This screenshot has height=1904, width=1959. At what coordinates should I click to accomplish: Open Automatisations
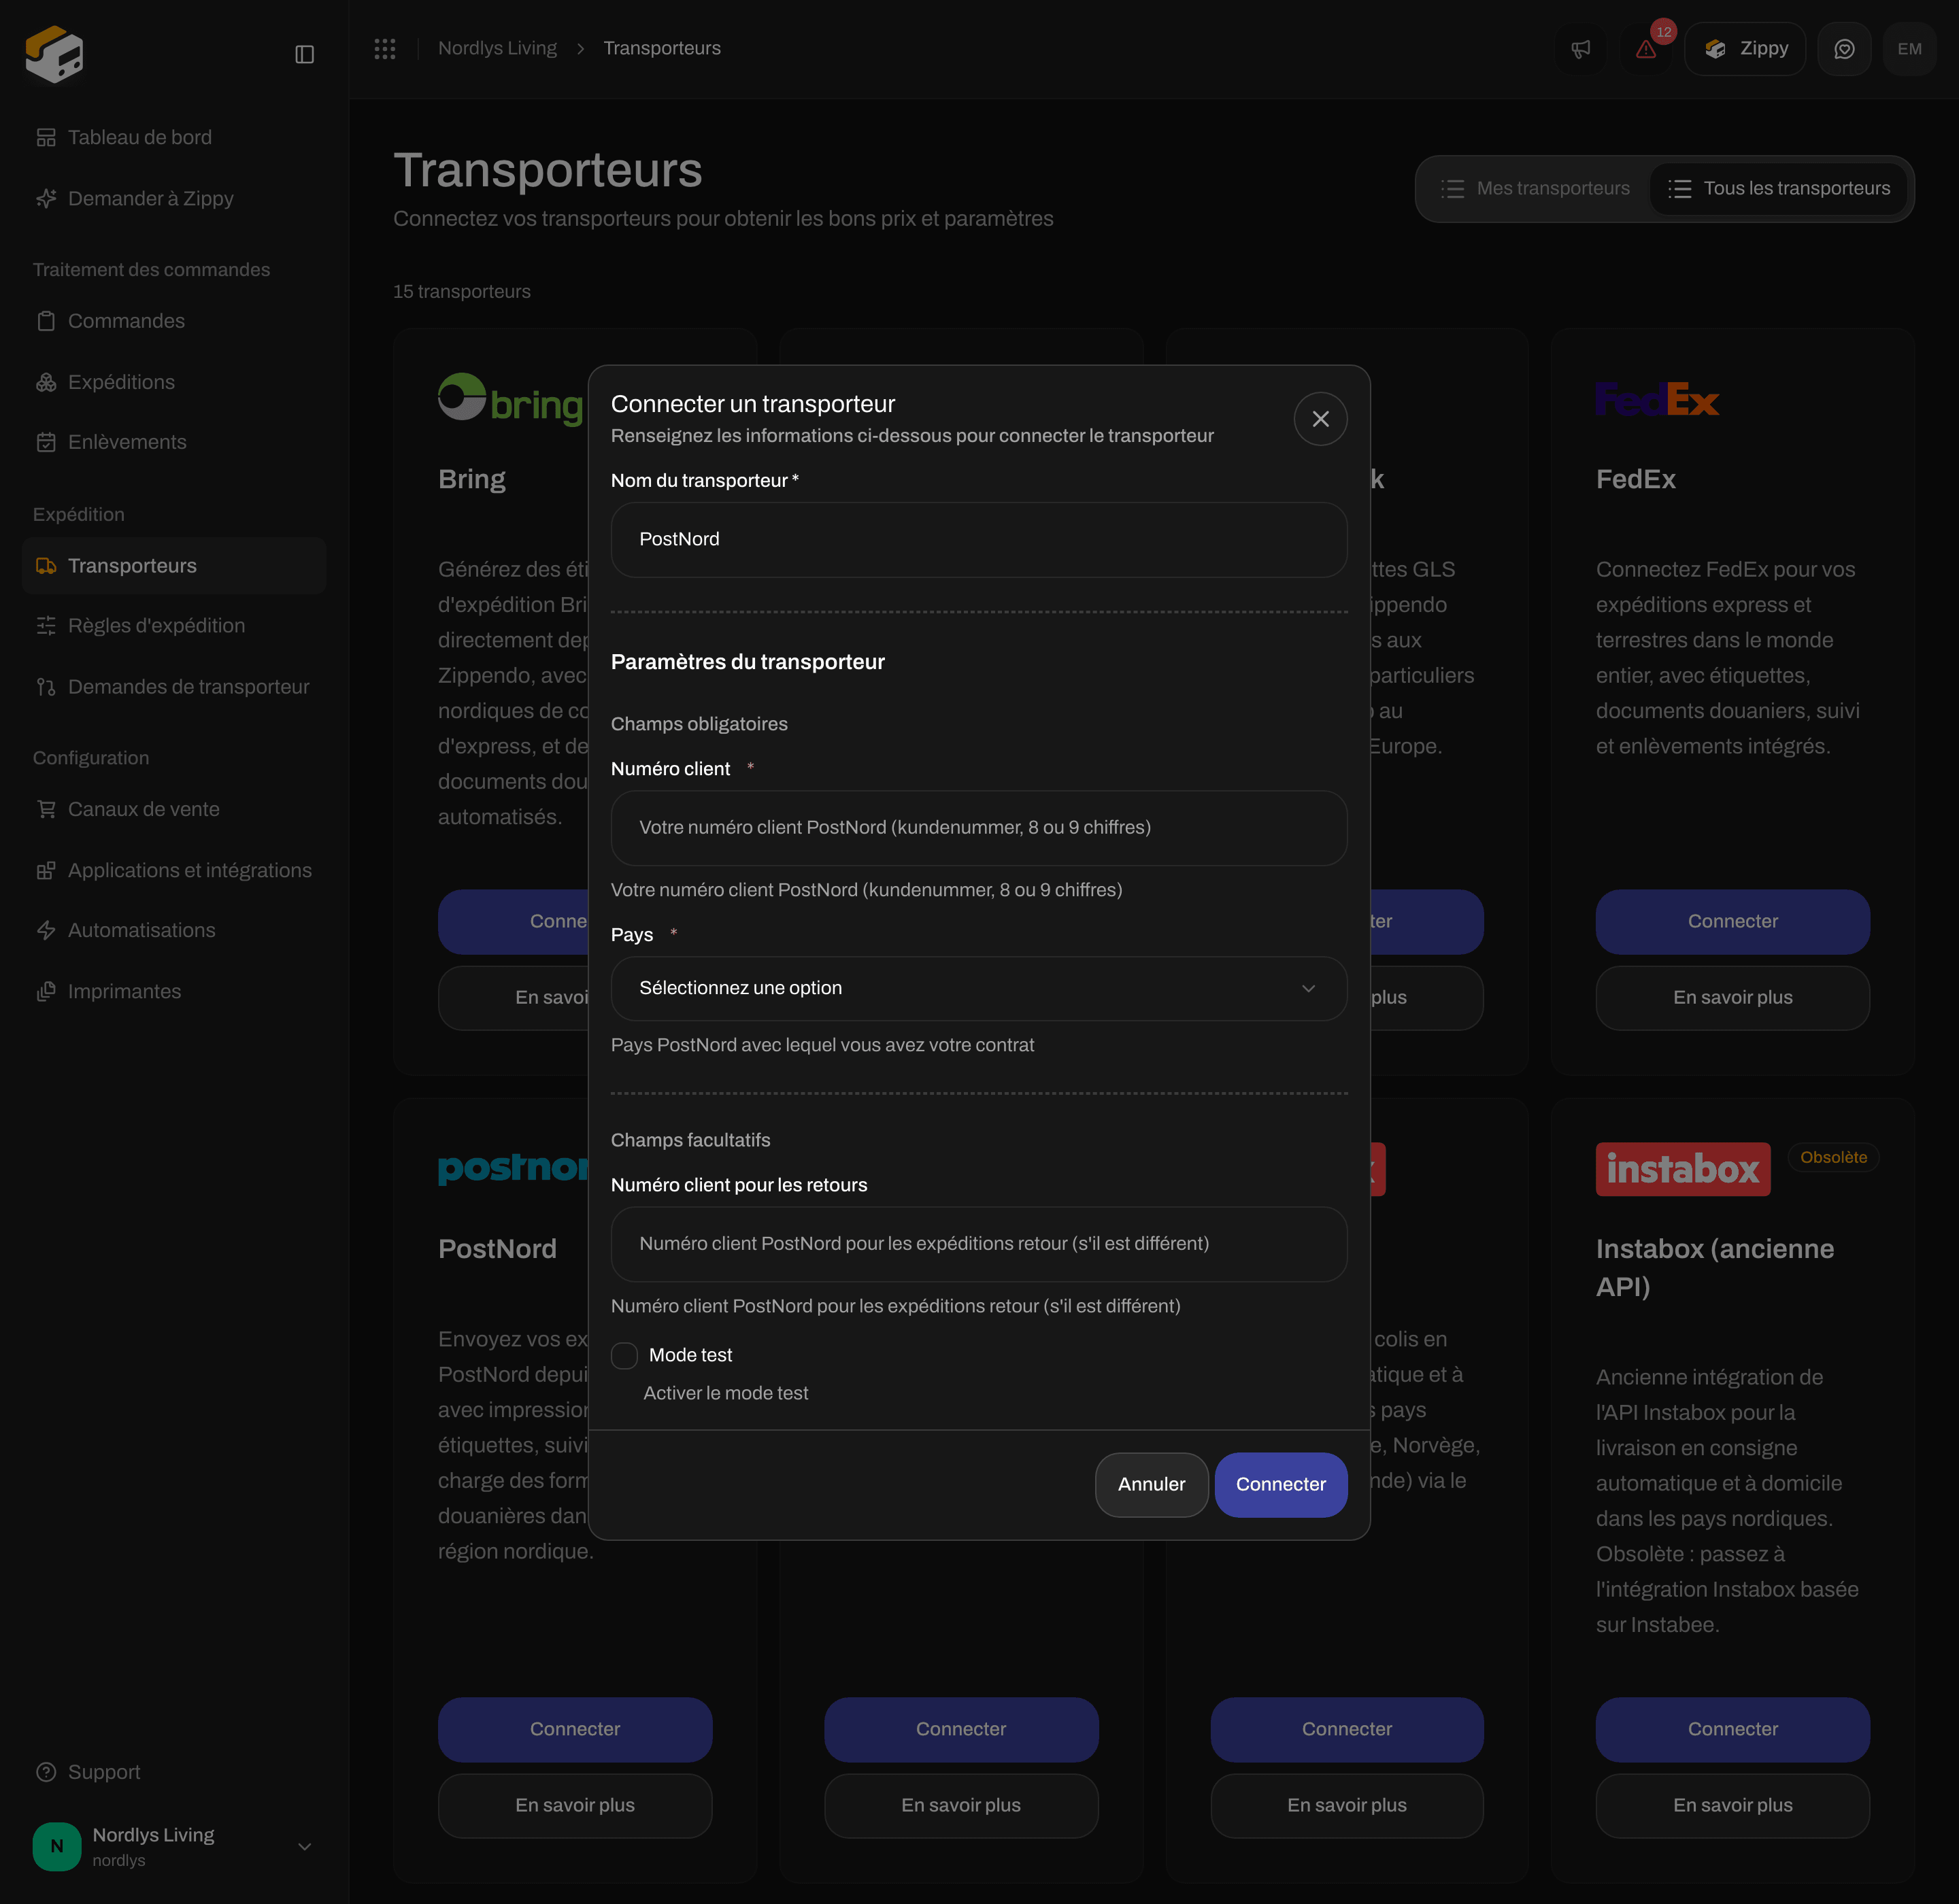click(174, 930)
